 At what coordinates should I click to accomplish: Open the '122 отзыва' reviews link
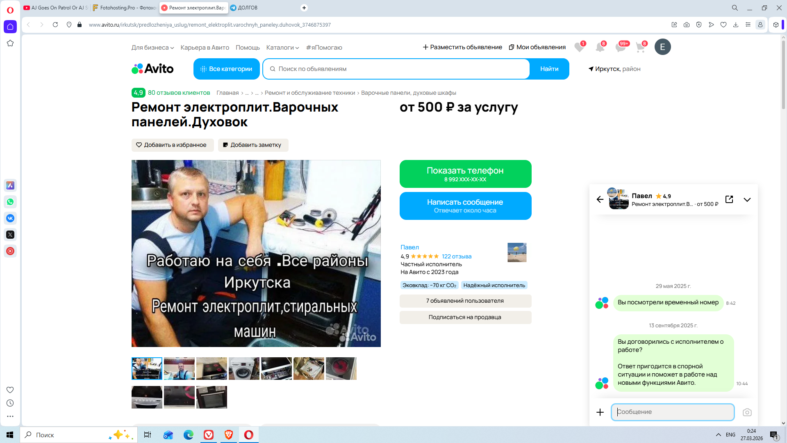pos(457,256)
